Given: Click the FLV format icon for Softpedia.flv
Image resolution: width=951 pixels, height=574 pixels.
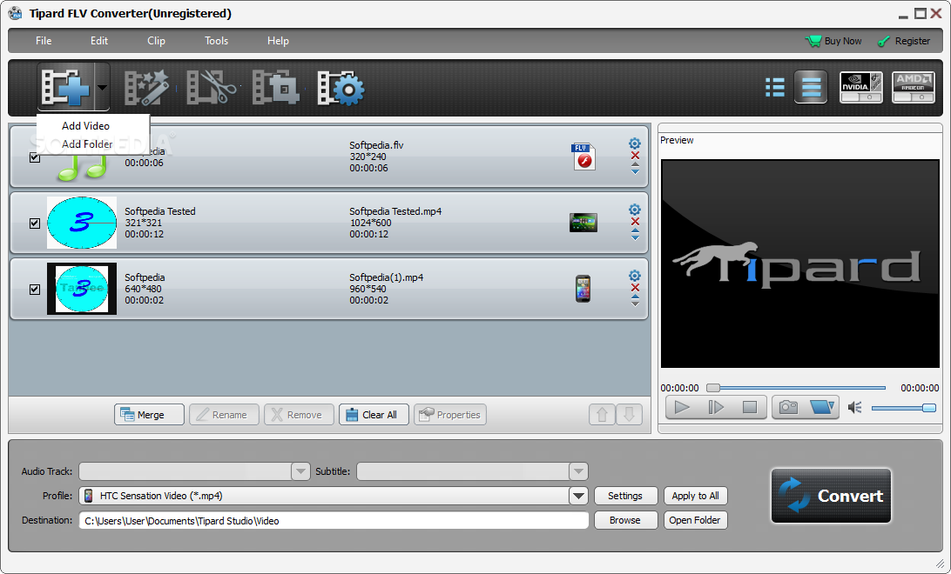Looking at the screenshot, I should click(583, 157).
